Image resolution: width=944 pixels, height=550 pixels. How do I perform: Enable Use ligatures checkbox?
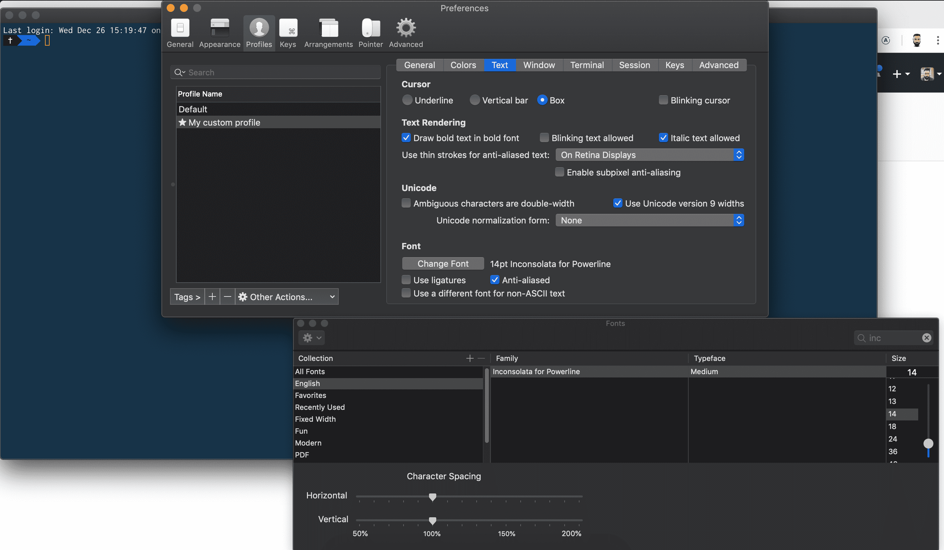point(406,280)
